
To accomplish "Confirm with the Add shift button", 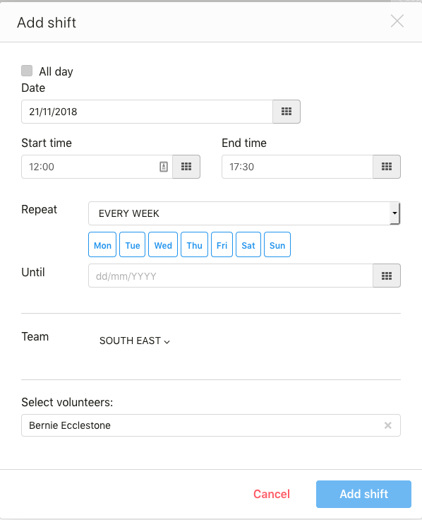I will [363, 494].
